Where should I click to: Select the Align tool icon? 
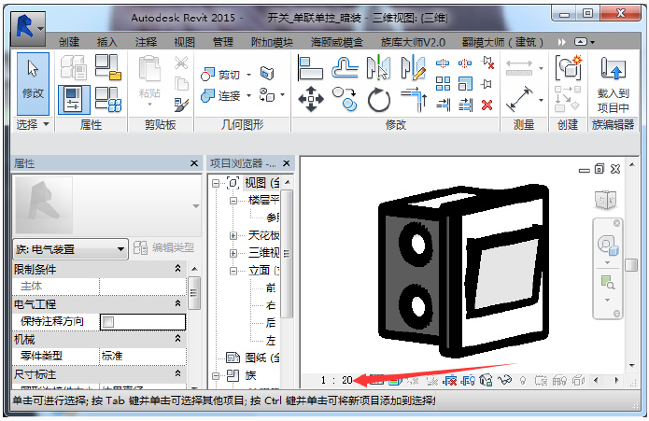coord(310,68)
